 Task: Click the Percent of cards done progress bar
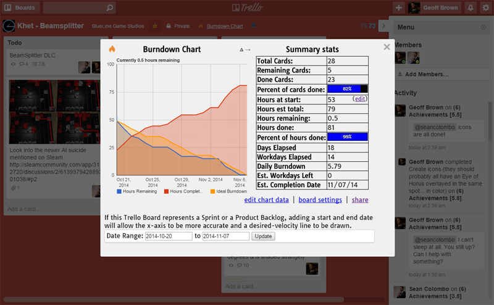pyautogui.click(x=347, y=89)
